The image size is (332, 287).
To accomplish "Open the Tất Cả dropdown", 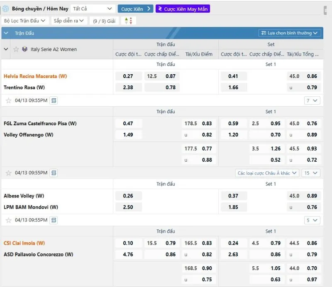I will (x=93, y=9).
